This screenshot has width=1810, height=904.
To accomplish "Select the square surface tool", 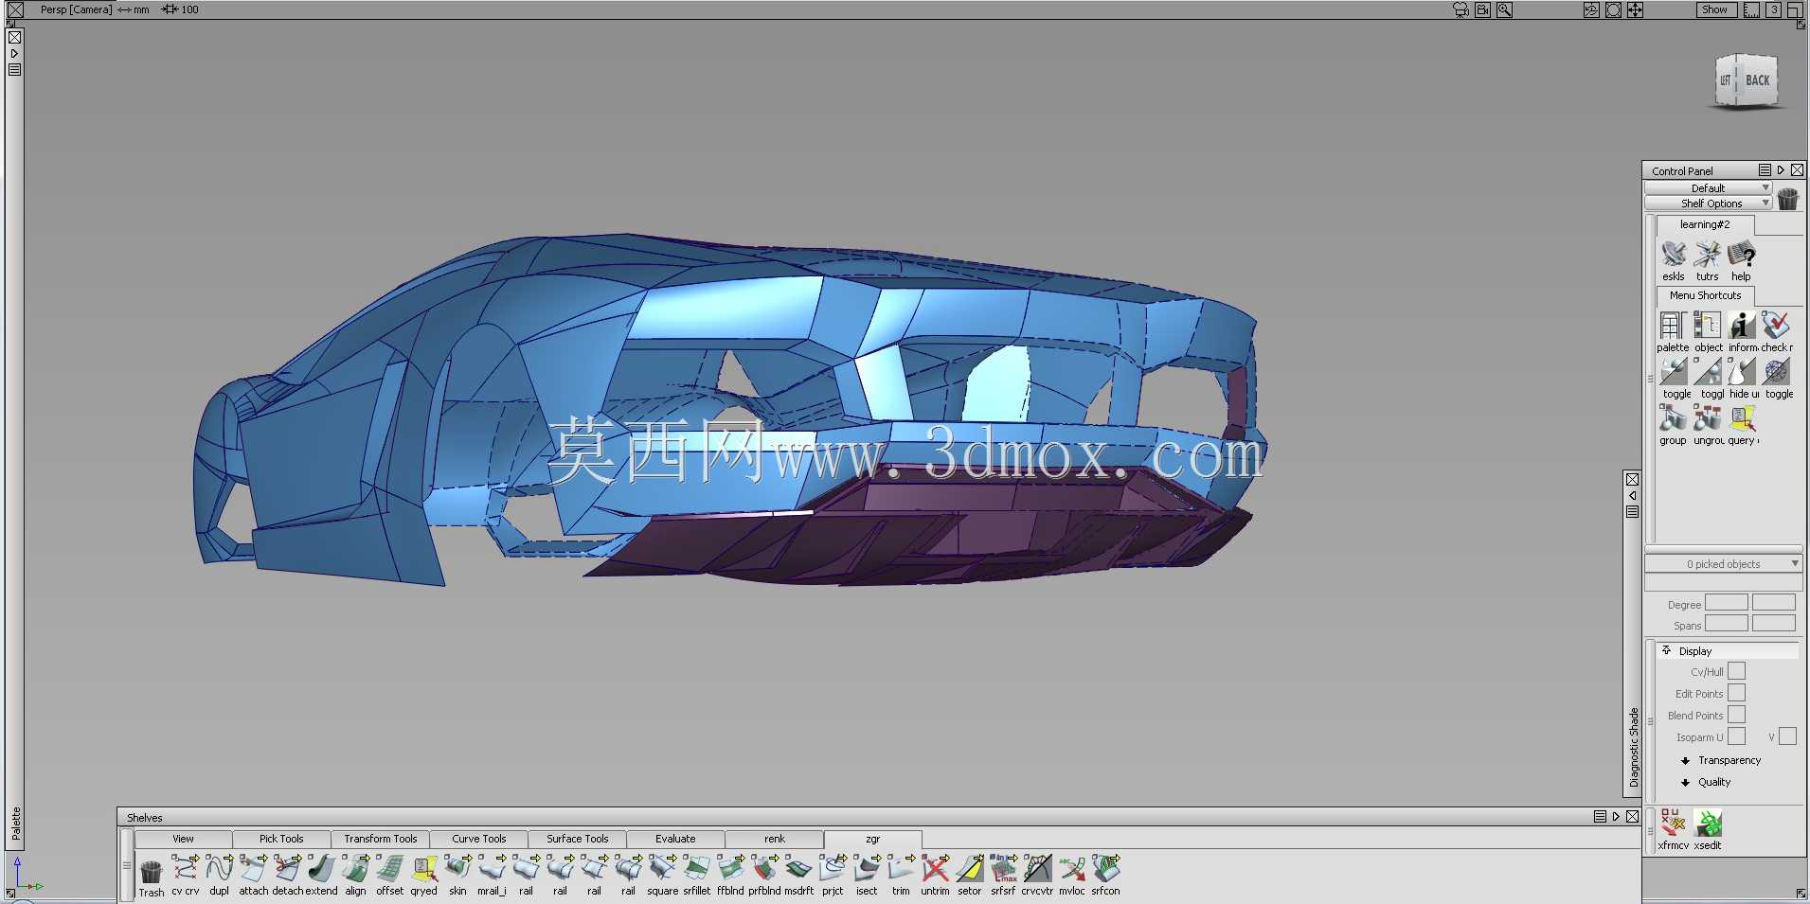I will (663, 868).
